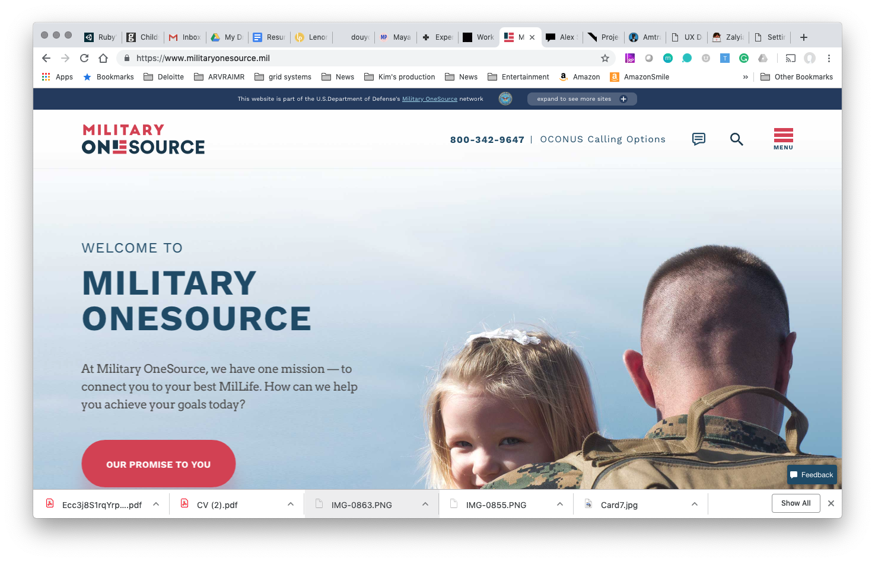
Task: Open the AmazonSmile bookmark
Action: 639,77
